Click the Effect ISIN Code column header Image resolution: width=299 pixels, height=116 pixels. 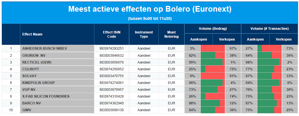[x=111, y=34]
